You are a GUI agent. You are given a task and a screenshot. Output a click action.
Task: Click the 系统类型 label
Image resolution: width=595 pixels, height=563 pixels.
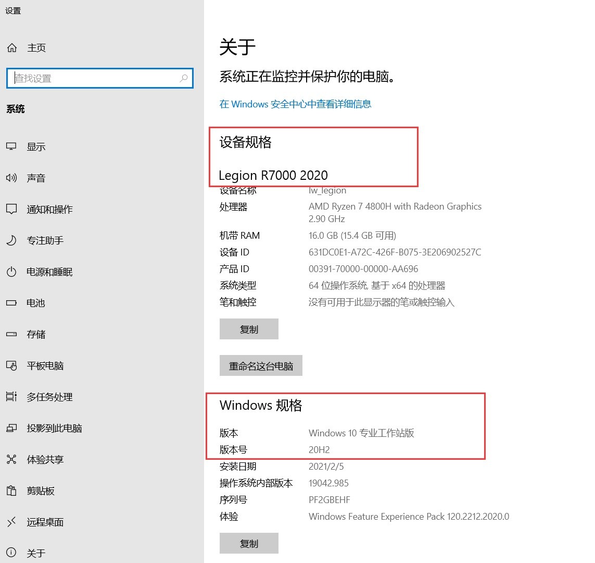pos(238,285)
